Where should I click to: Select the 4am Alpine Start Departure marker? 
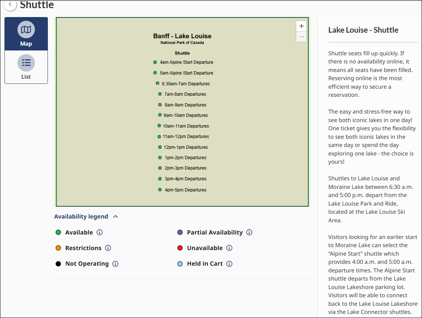[x=155, y=62]
